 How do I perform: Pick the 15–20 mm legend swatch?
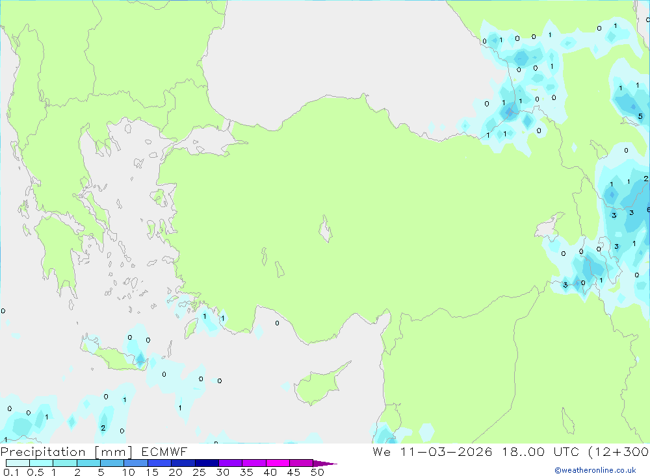coord(160,463)
